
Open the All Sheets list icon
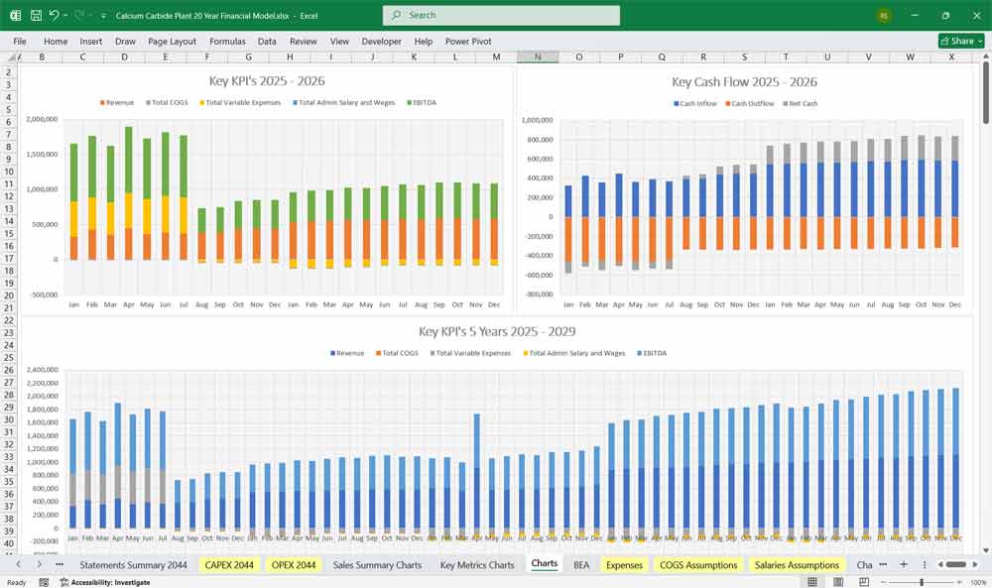point(924,563)
